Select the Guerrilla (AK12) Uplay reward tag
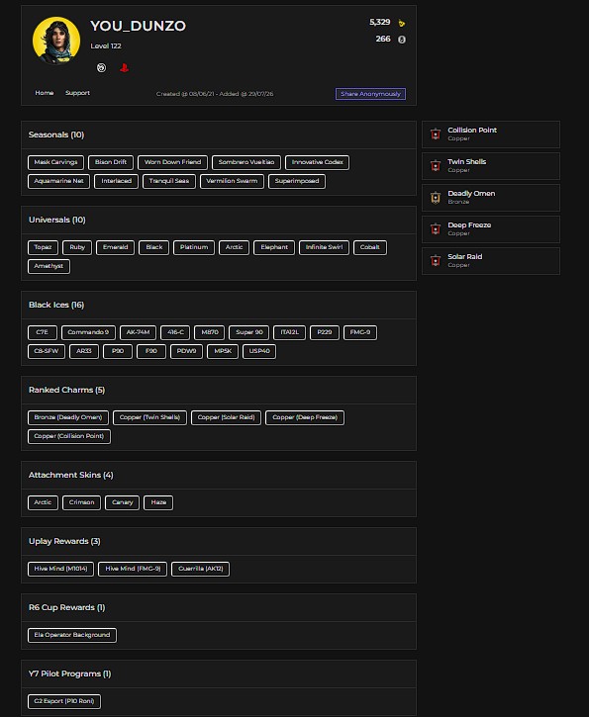The image size is (589, 717). click(200, 569)
